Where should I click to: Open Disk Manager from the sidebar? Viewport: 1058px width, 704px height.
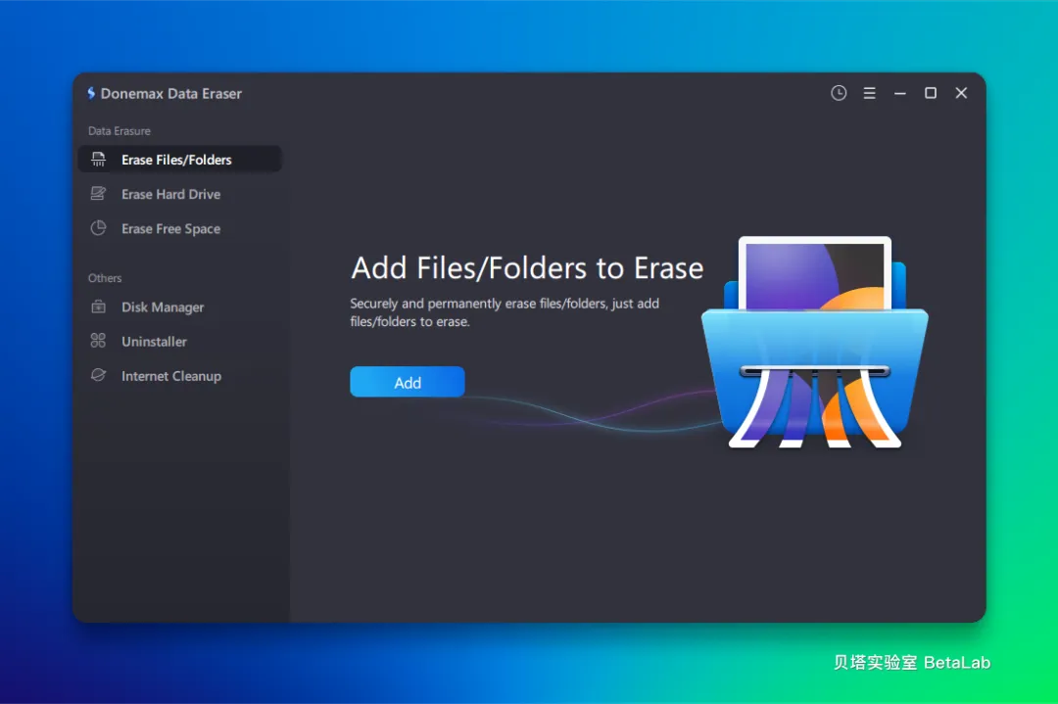(179, 306)
